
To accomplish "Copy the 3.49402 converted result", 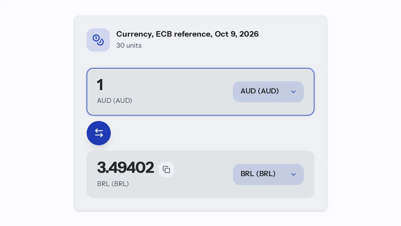I will pyautogui.click(x=166, y=169).
